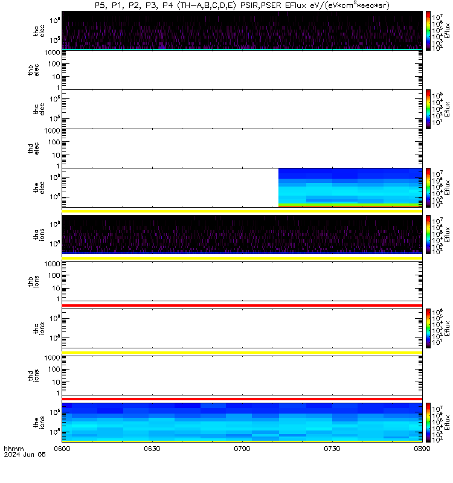Click the 1000 tick label on thd ions
The width and height of the screenshot is (453, 483).
[52, 358]
